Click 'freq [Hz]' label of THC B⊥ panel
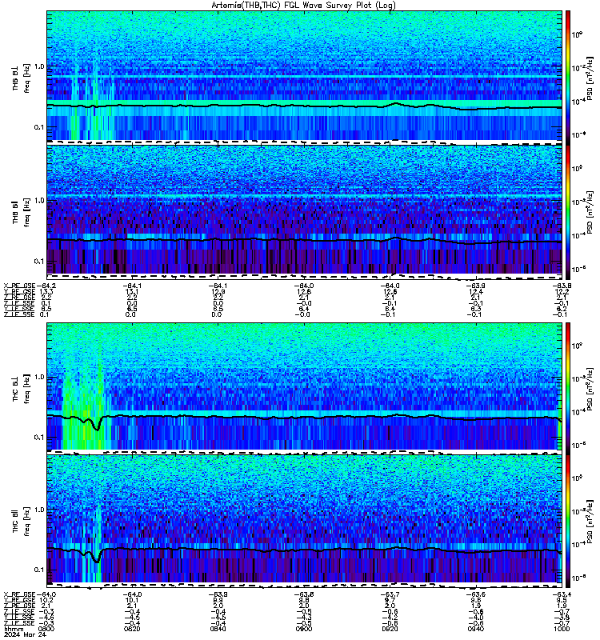The height and width of the screenshot is (640, 600). (26, 388)
